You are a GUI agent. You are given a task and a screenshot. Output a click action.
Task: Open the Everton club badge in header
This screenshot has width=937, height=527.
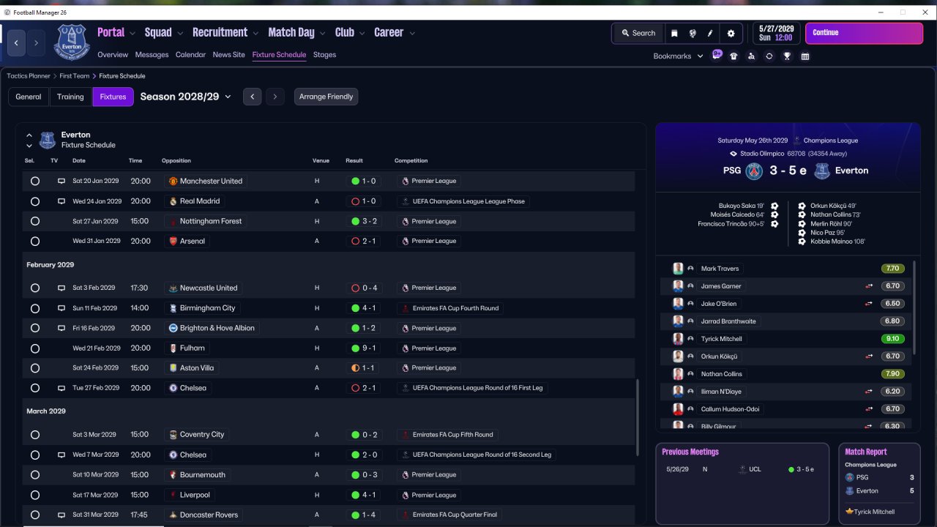(71, 42)
